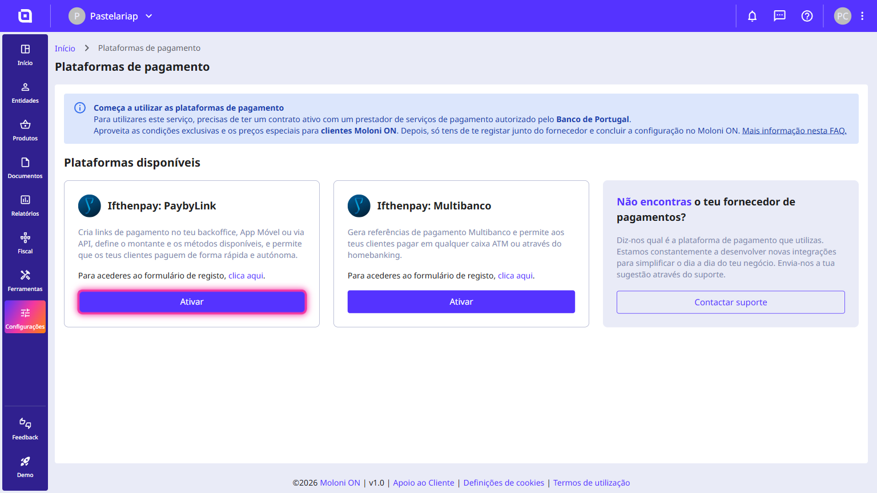877x493 pixels.
Task: Open Ferramentas in the sidebar
Action: point(25,281)
